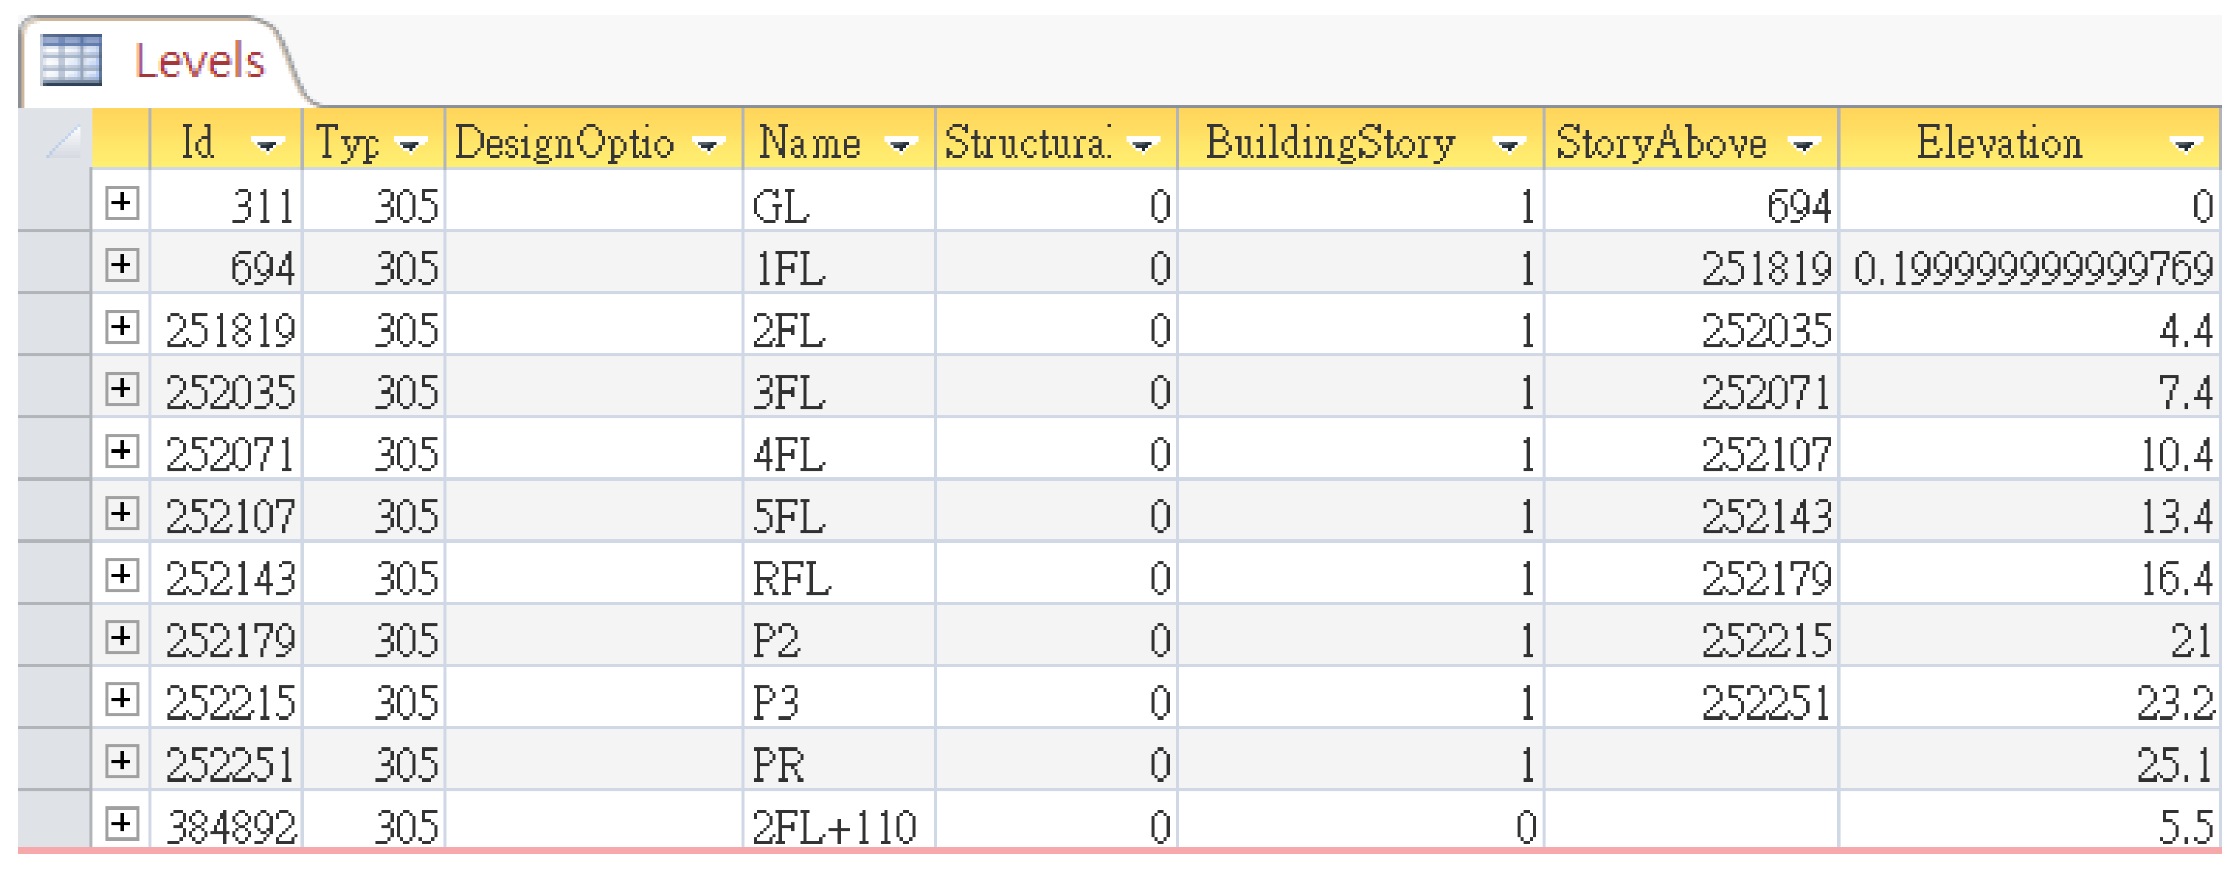Expand the record with Id 694
The image size is (2236, 871).
(x=122, y=265)
